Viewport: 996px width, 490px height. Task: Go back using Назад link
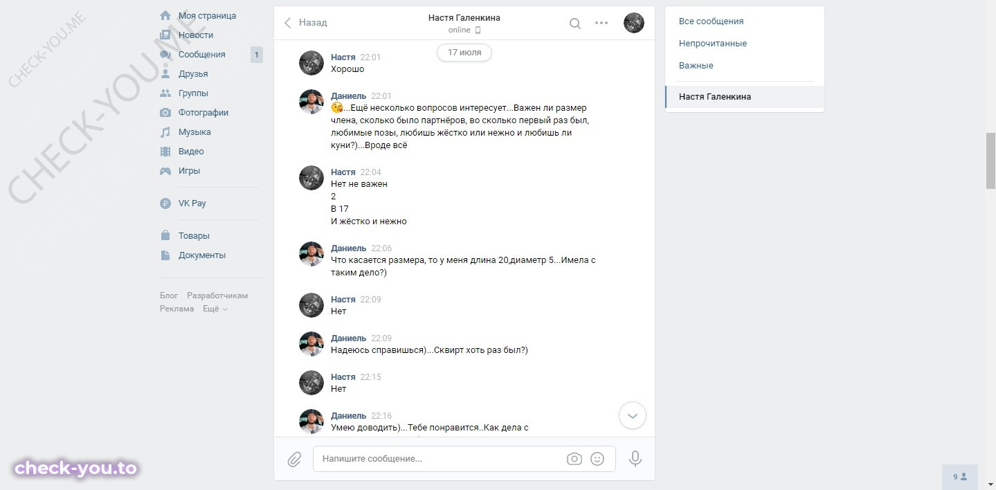(x=306, y=22)
